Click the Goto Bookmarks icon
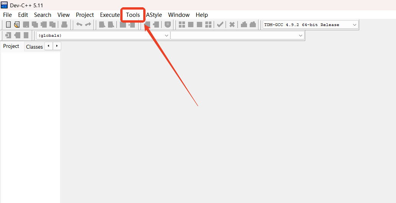396x203 pixels. (26, 35)
